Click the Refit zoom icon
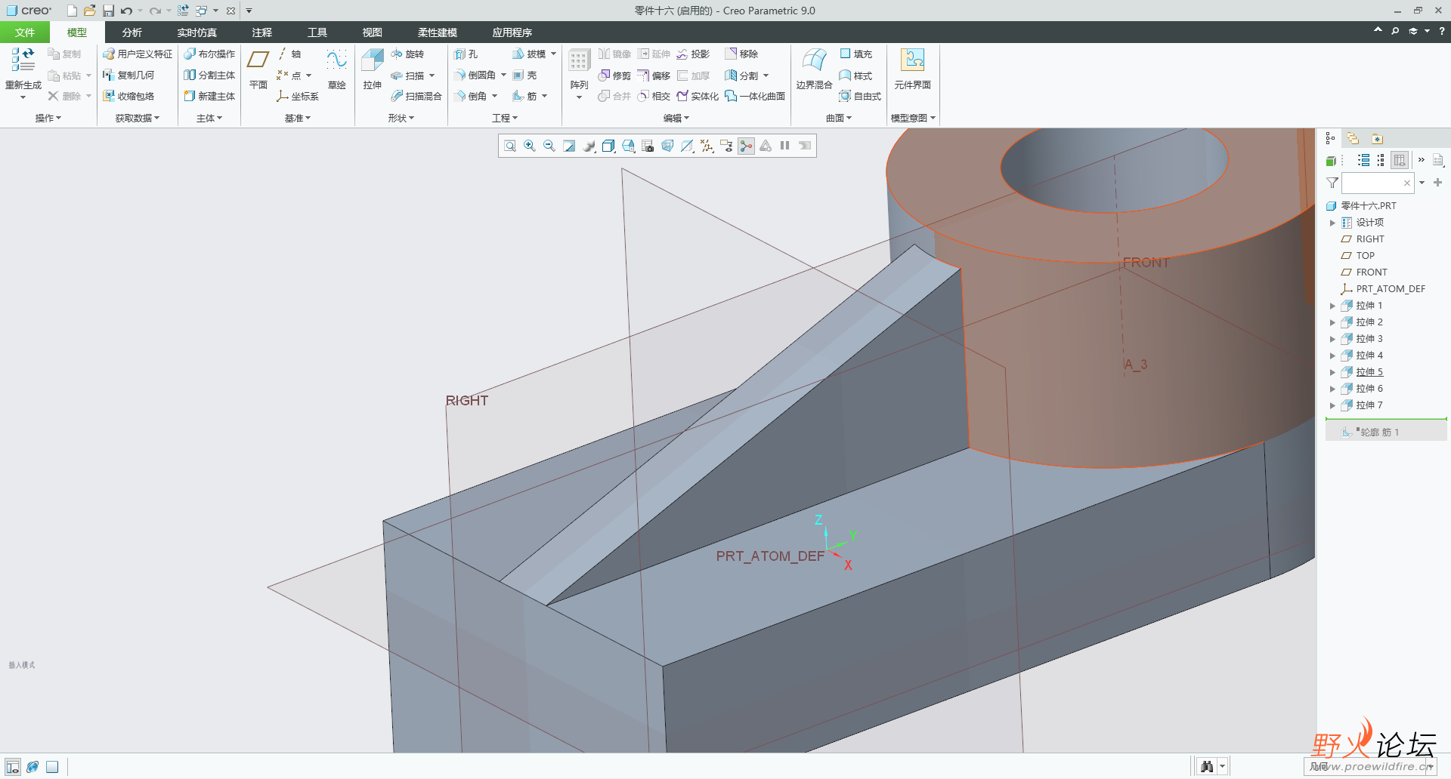Image resolution: width=1451 pixels, height=779 pixels. point(510,146)
